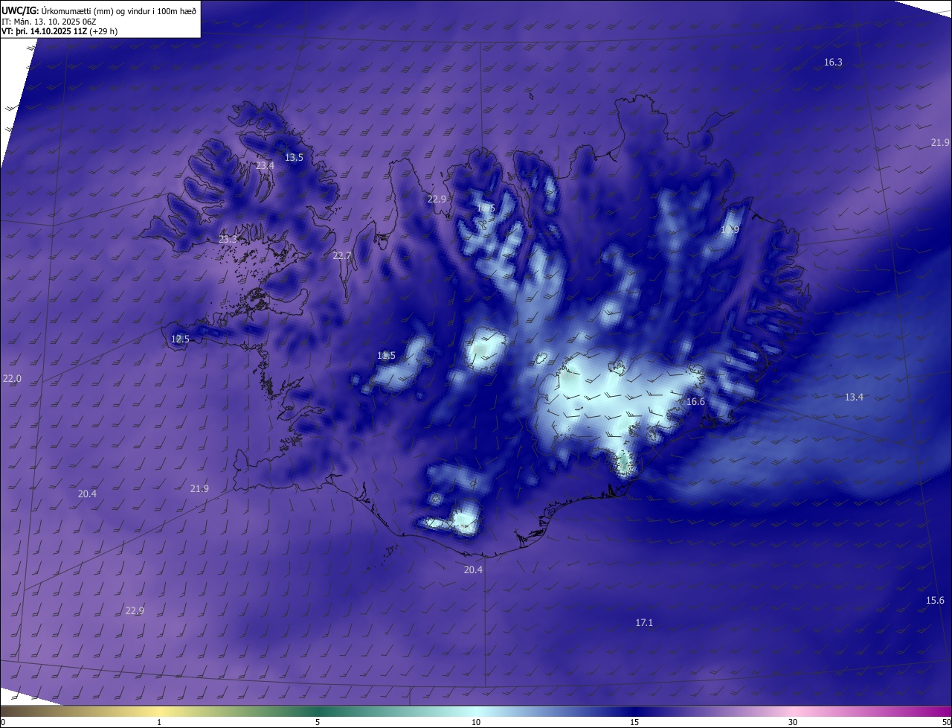
Task: Click the 14.9 value label
Action: coord(730,230)
